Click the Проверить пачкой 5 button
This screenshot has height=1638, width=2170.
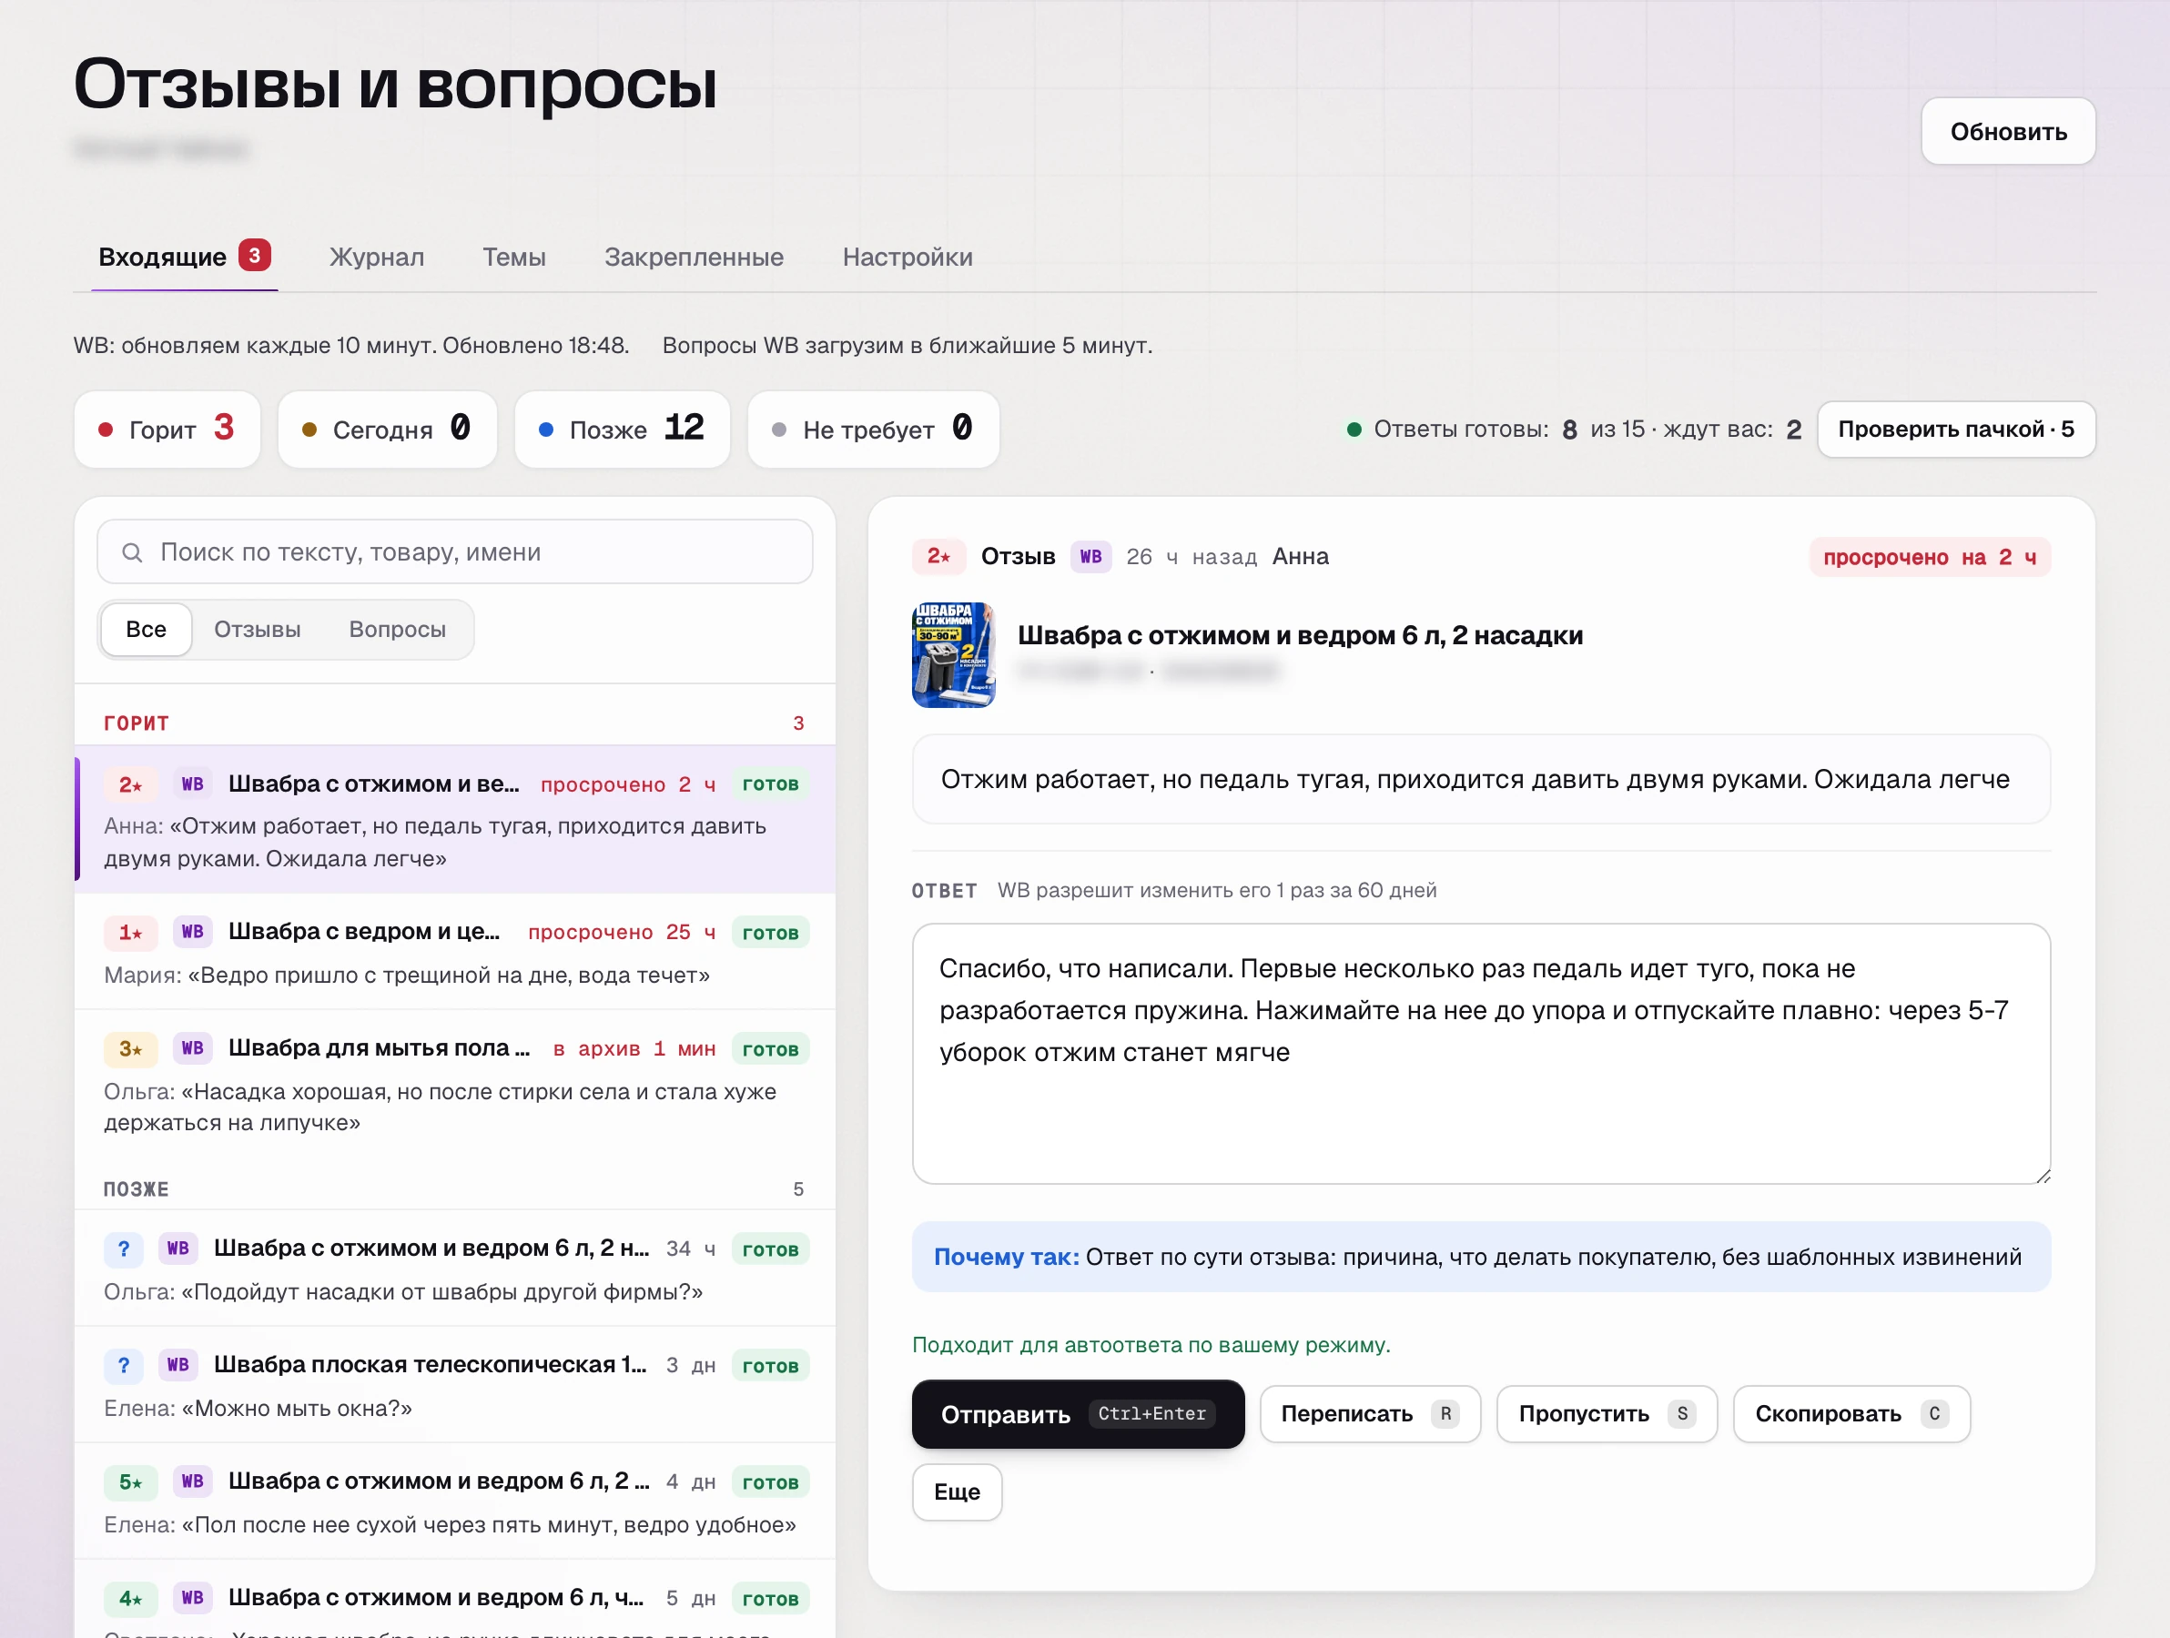[1955, 429]
